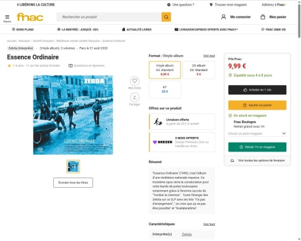Focus the Rechercher un produit search field
This screenshot has height=241, width=301.
coord(109,17)
